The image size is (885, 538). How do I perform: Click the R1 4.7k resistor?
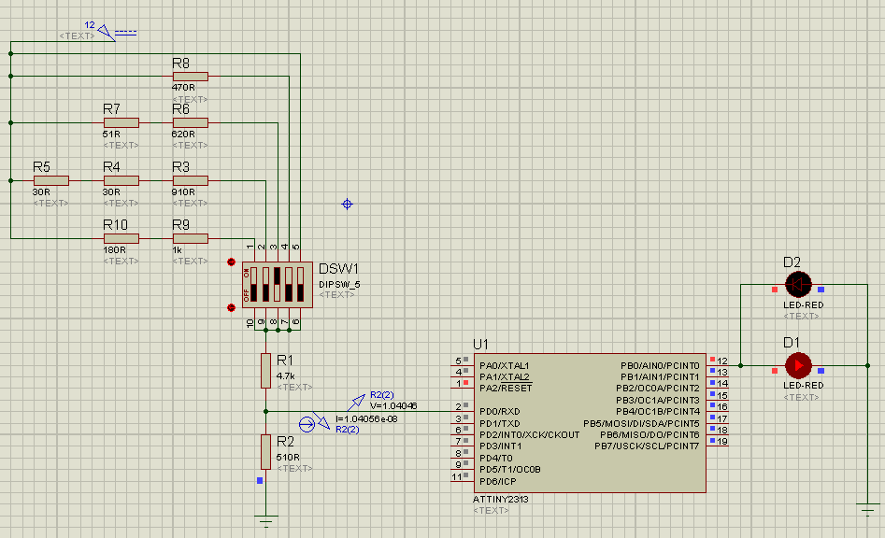pyautogui.click(x=266, y=371)
